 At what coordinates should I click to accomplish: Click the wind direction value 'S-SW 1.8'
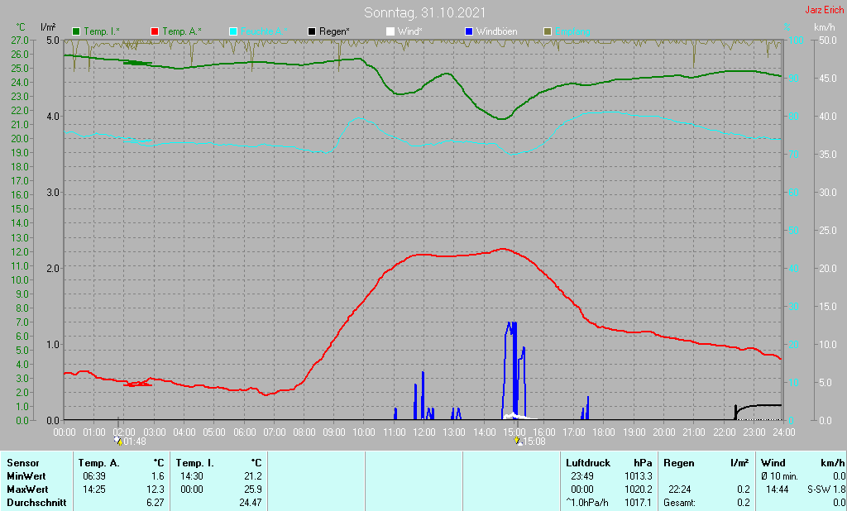[826, 490]
